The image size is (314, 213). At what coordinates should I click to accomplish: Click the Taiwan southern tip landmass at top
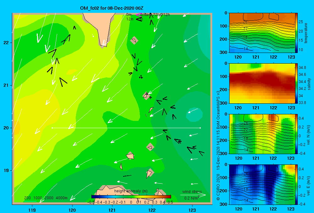coord(99,28)
